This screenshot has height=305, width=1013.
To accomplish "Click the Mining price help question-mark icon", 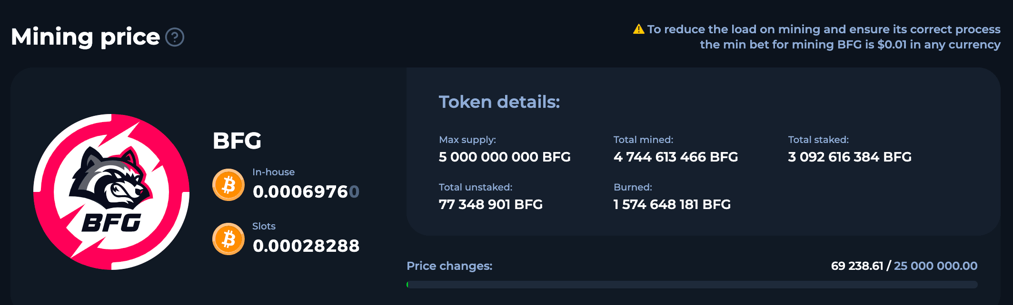I will click(175, 37).
